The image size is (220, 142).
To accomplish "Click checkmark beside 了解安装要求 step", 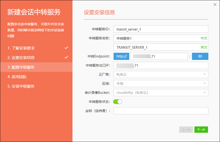I will coord(66,48).
